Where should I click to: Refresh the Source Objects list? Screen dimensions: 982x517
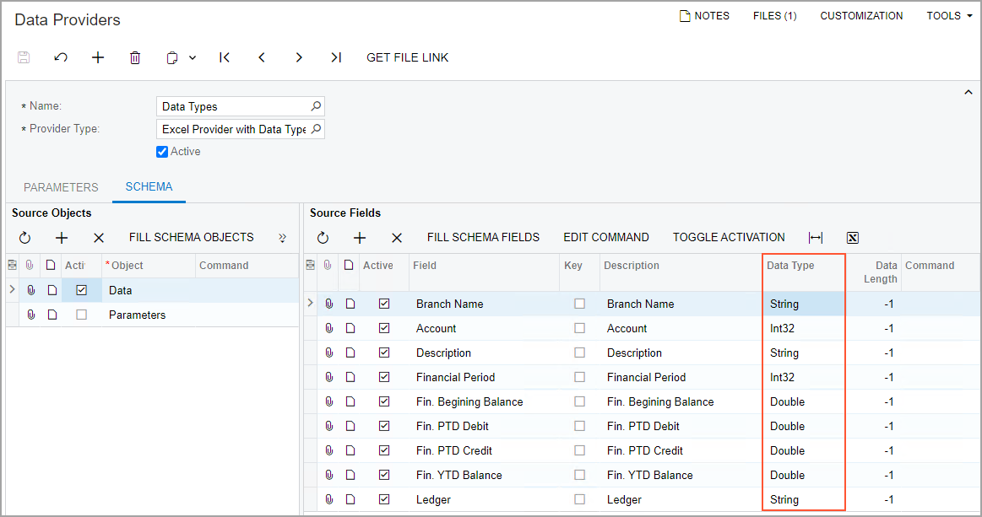(24, 238)
